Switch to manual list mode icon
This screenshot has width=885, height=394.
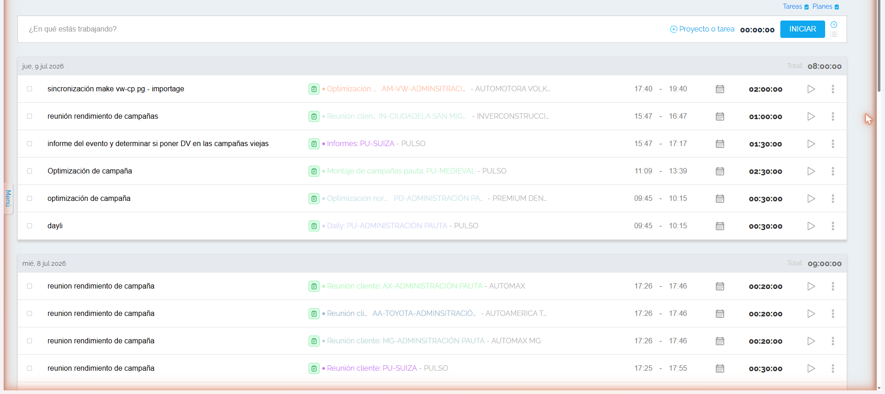pos(834,34)
